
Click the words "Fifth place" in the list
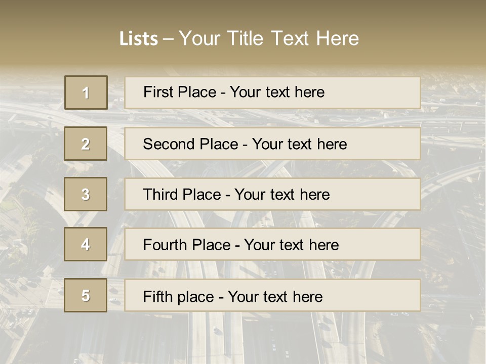[x=178, y=296]
